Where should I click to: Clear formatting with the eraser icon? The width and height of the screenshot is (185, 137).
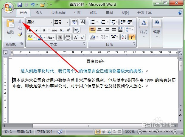(77, 30)
